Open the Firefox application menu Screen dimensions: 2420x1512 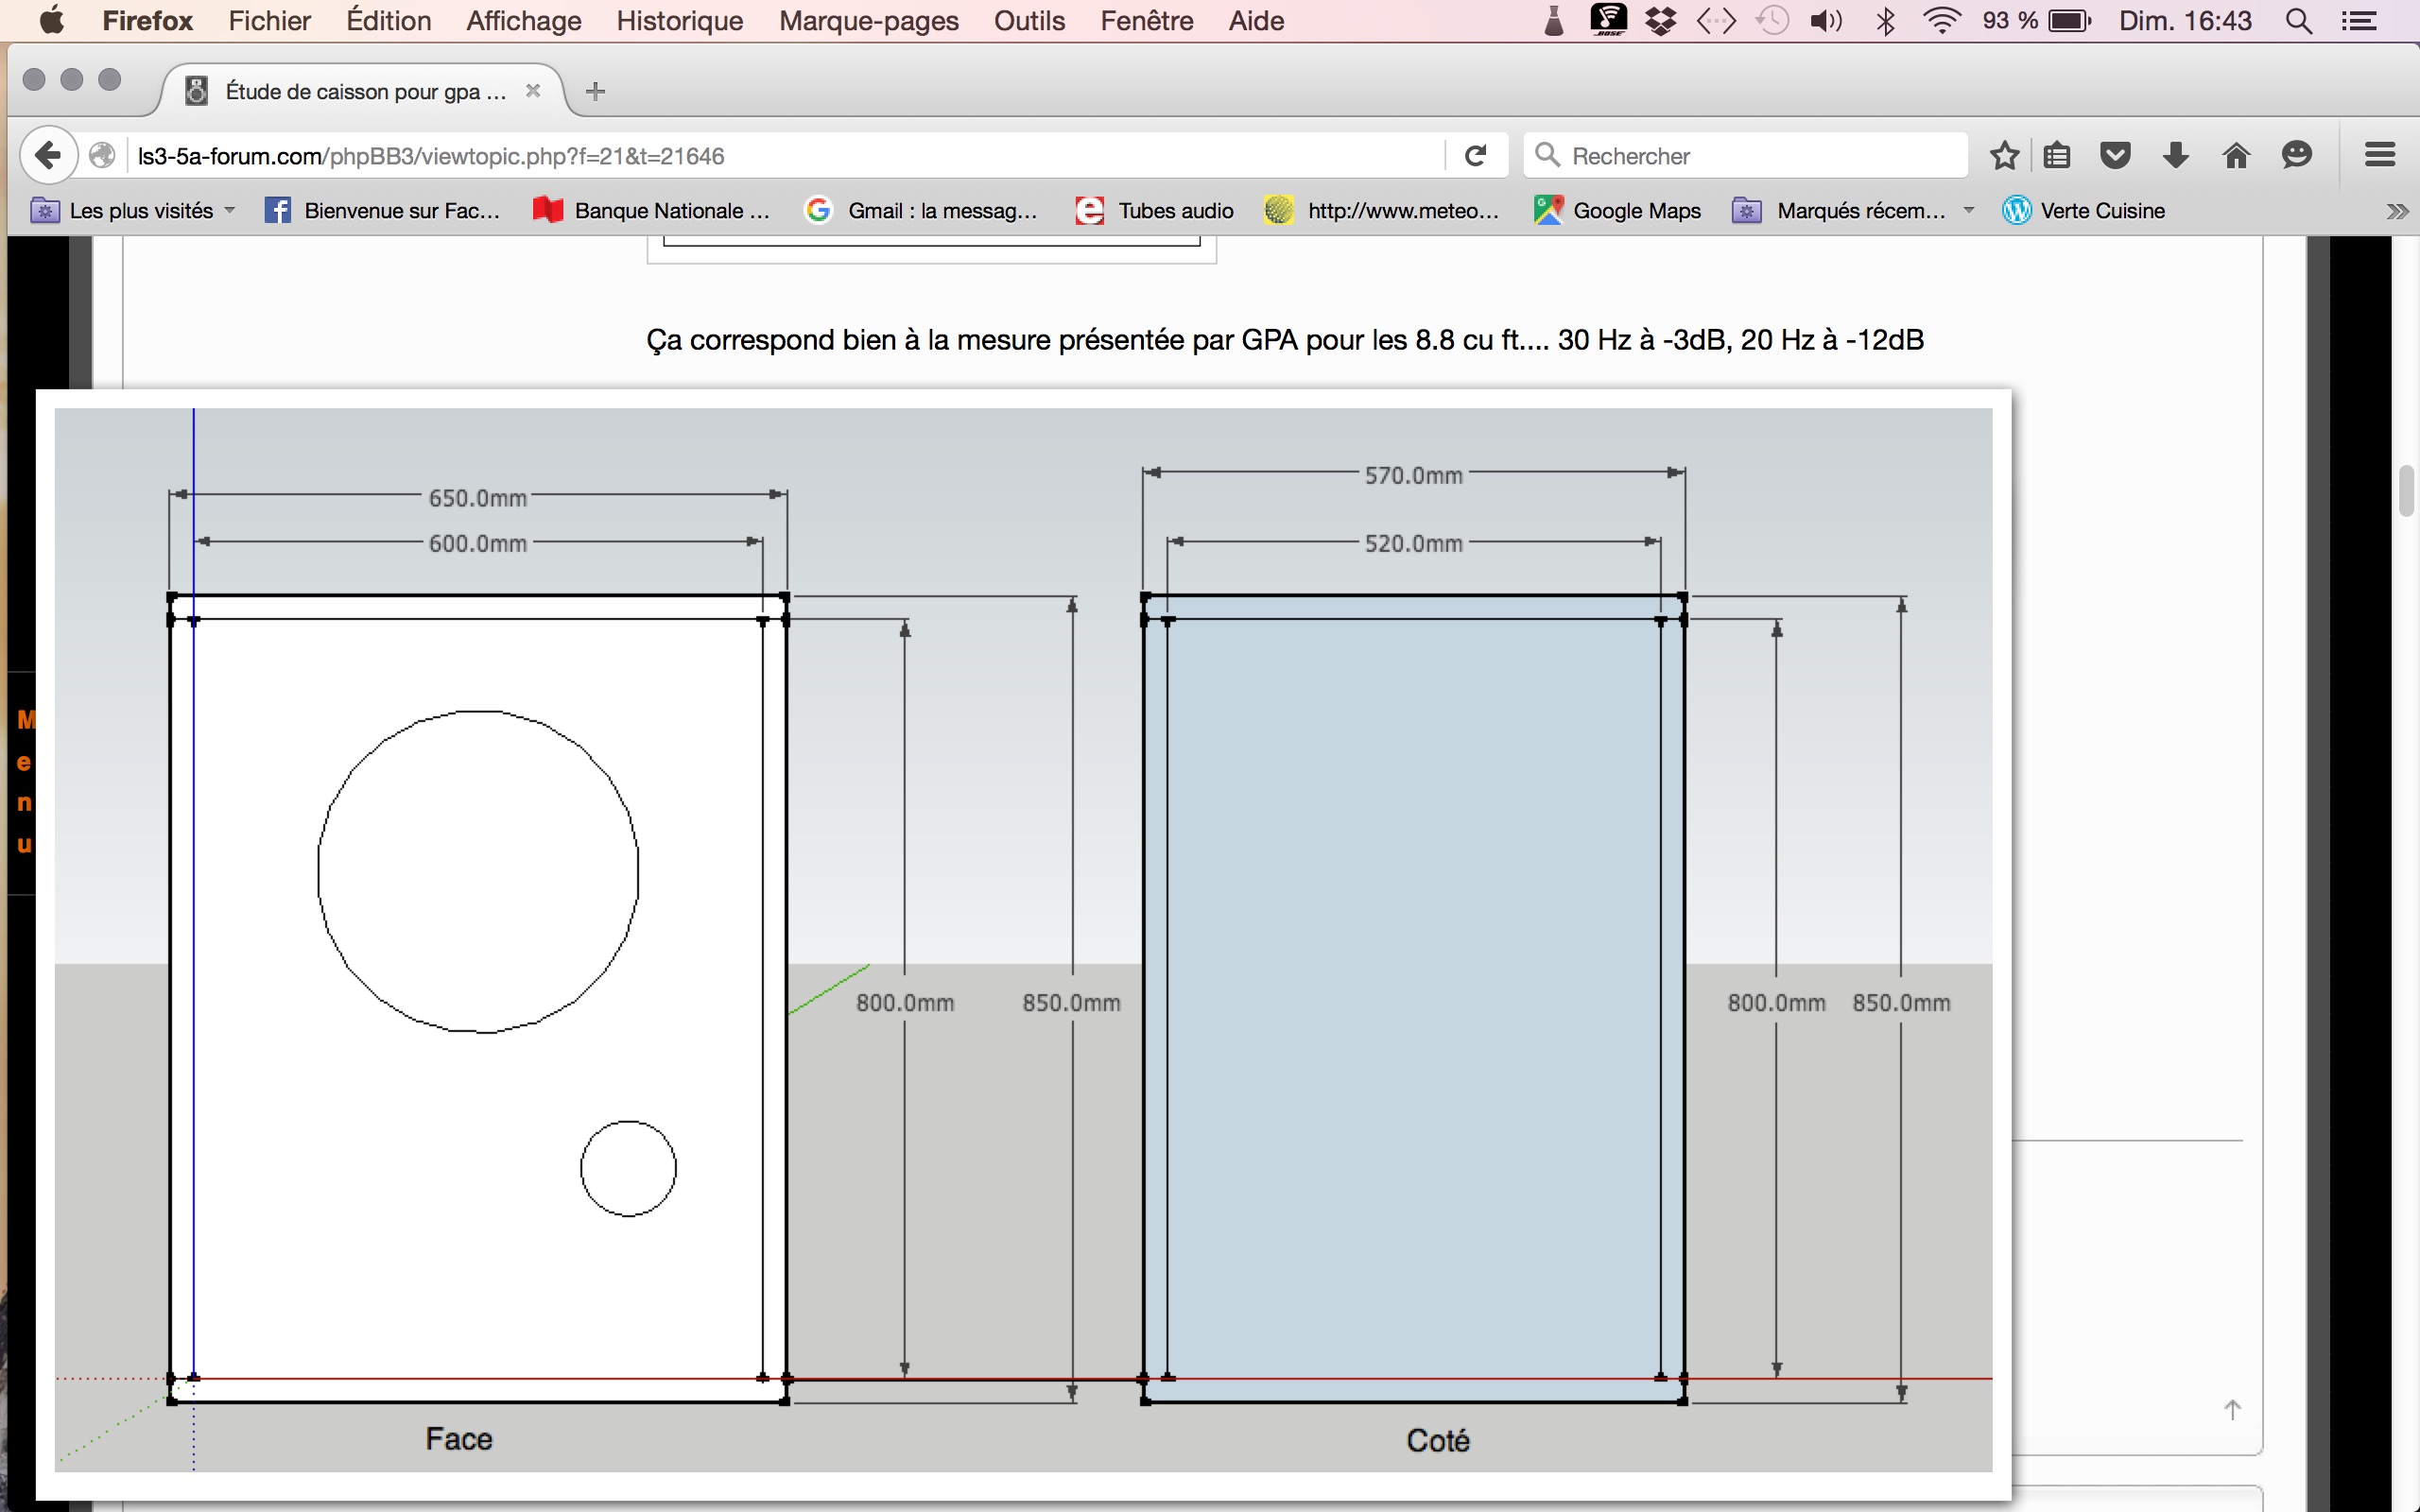(x=147, y=20)
